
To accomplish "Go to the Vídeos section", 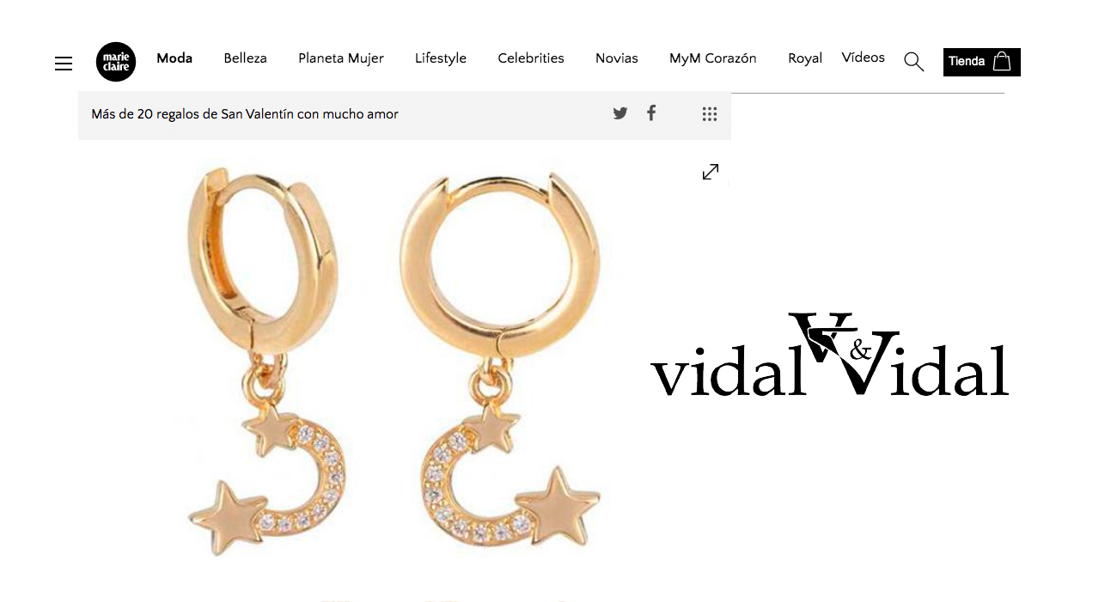I will 864,58.
